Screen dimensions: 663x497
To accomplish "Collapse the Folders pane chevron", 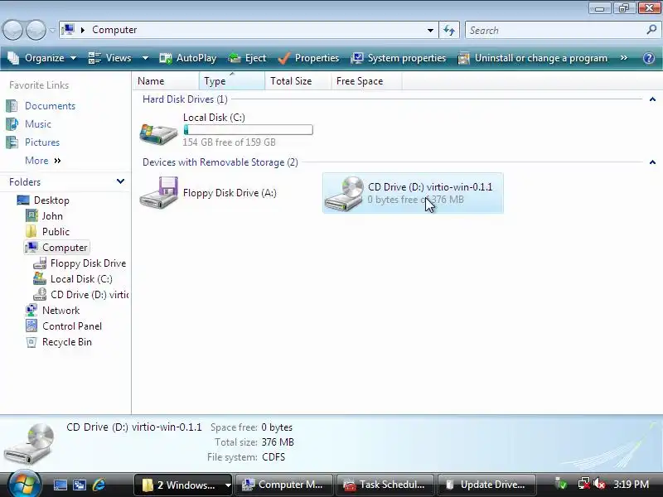I will click(x=120, y=181).
